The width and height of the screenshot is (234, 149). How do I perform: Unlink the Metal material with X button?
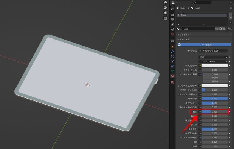[x=224, y=29]
